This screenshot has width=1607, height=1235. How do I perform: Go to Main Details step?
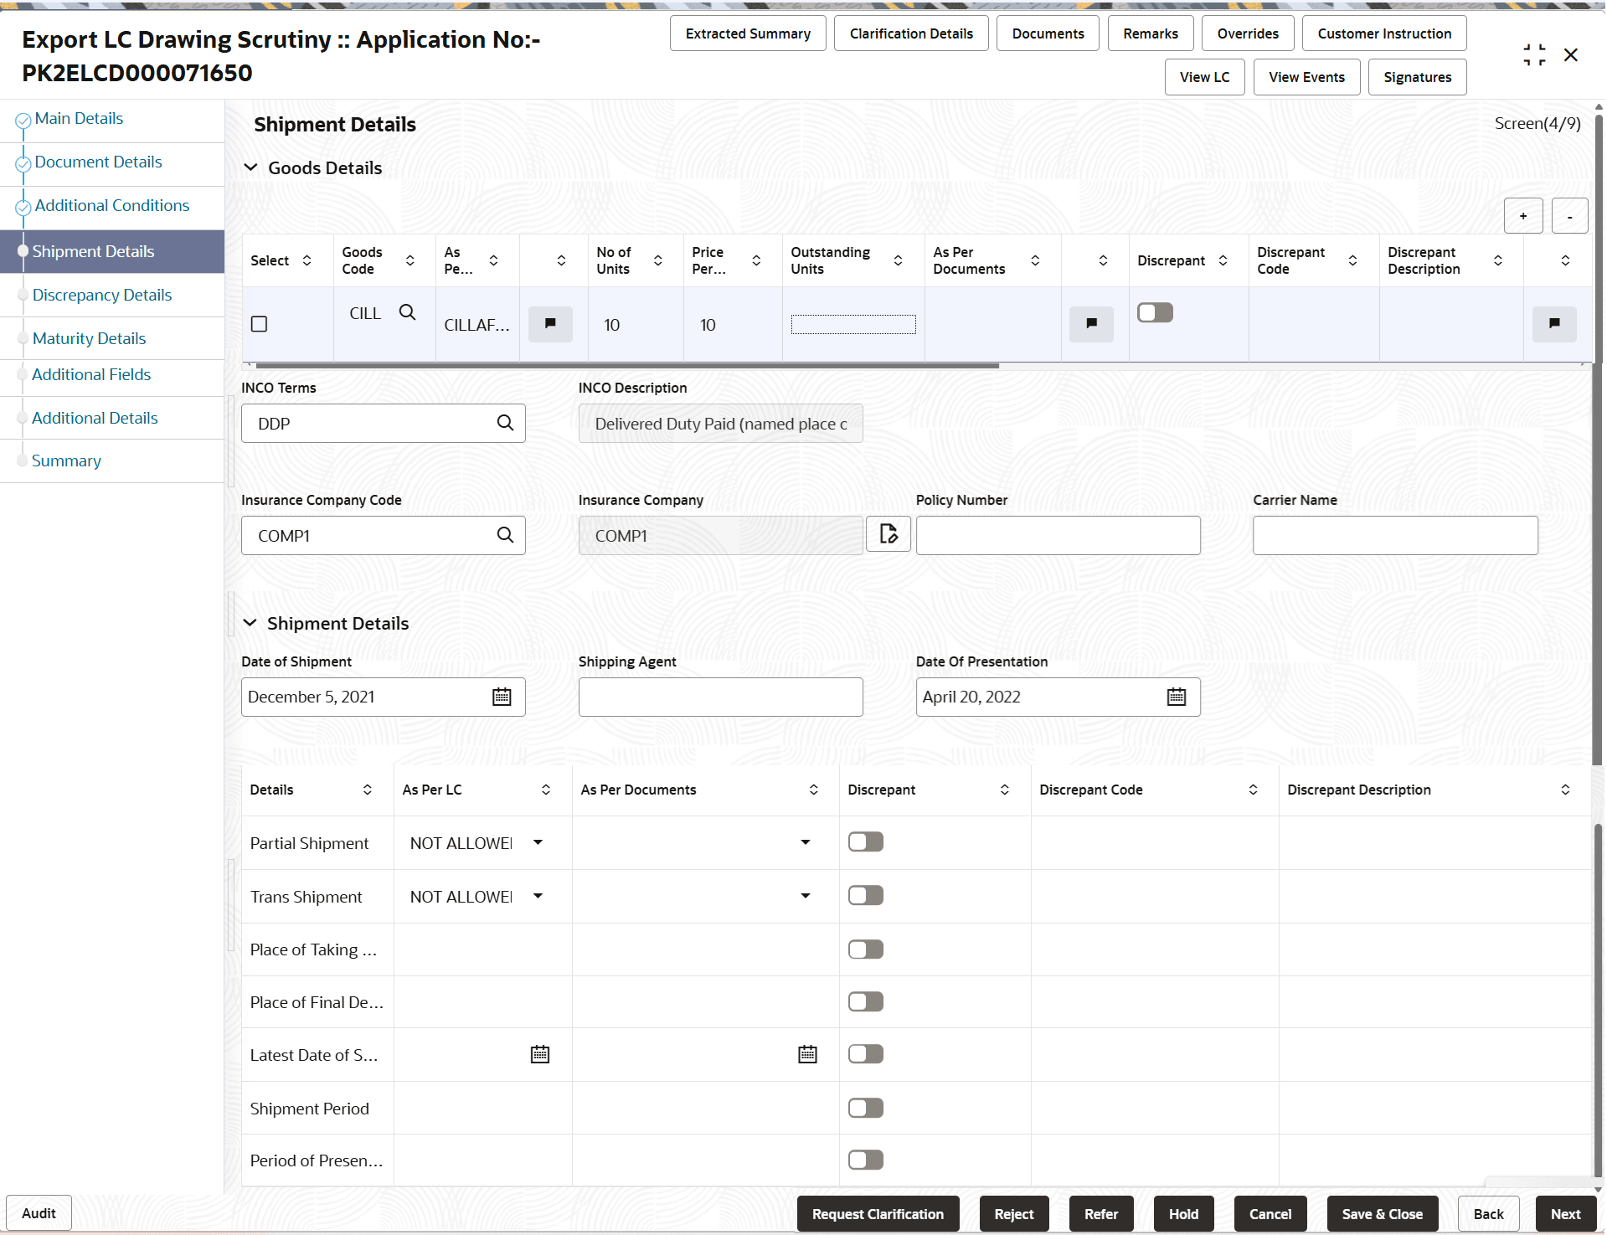coord(79,119)
